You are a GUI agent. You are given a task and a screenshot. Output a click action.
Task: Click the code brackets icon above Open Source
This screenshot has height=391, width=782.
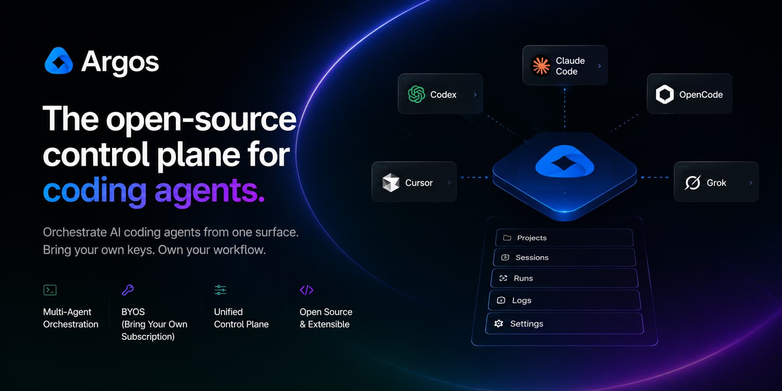tap(306, 290)
